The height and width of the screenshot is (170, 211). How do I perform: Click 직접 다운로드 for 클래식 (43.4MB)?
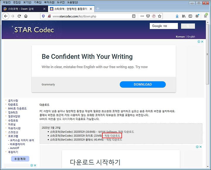[114, 140]
